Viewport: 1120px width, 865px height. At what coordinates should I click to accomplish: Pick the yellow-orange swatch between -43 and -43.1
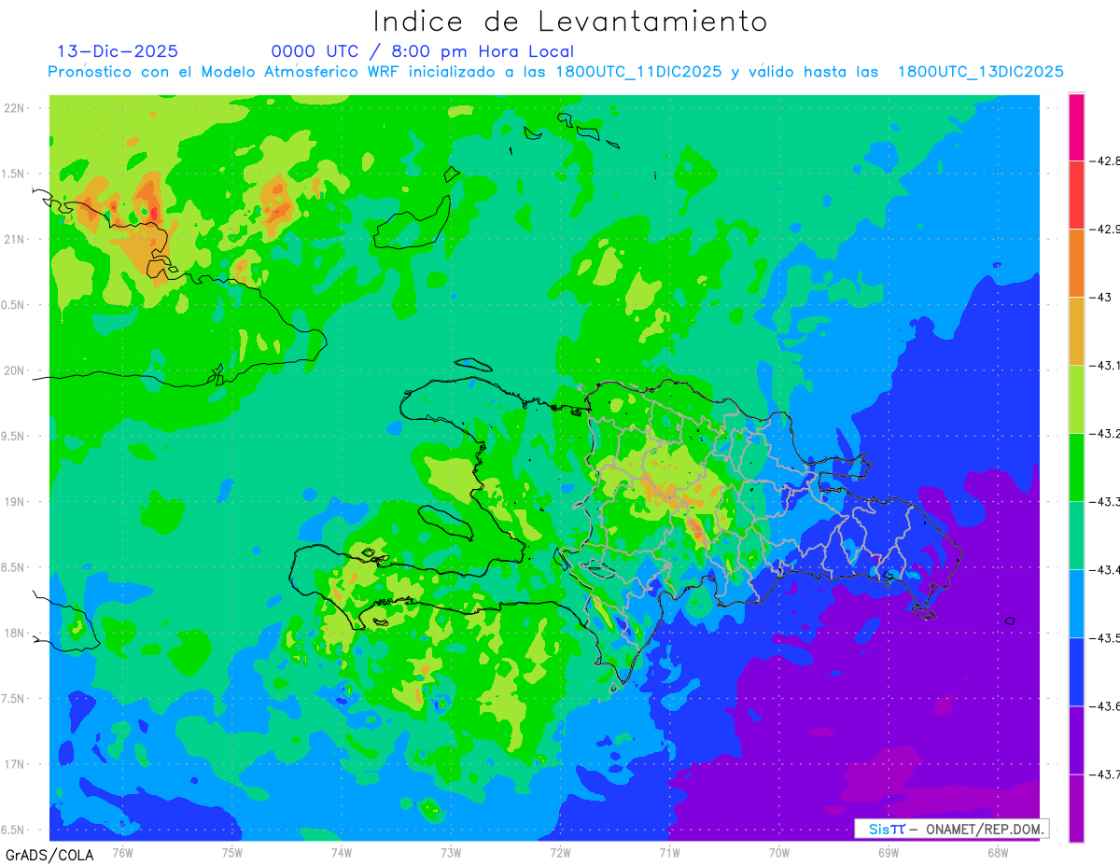1076,330
